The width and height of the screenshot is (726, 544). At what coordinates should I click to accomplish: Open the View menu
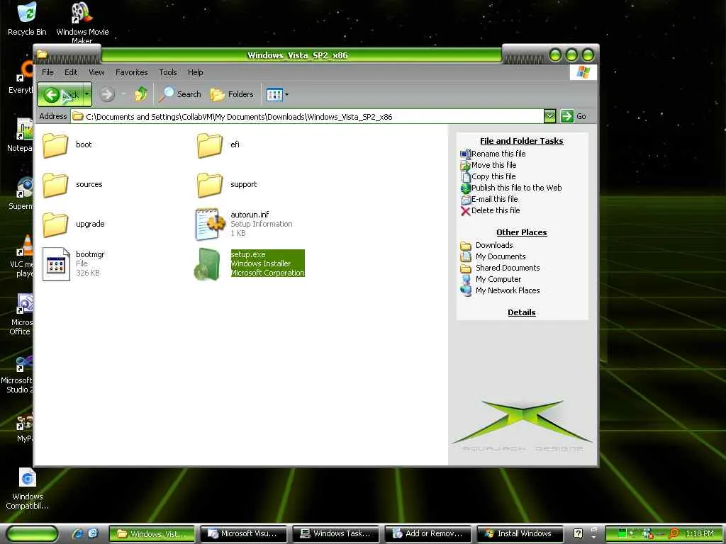[96, 72]
